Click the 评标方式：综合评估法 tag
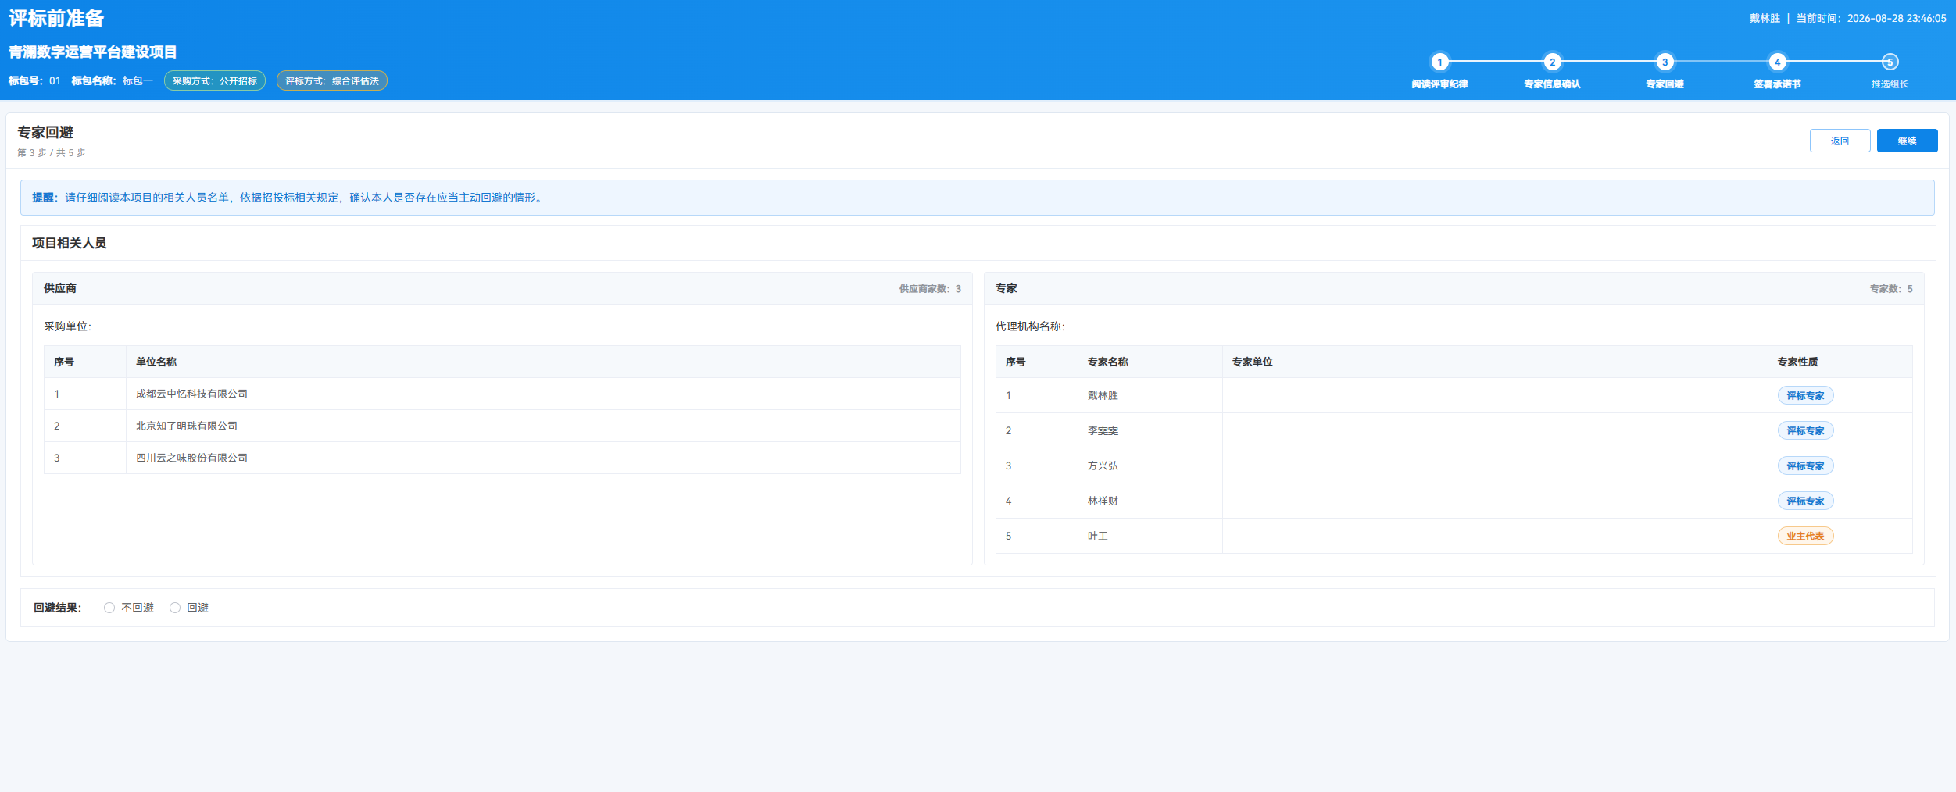This screenshot has width=1956, height=792. [x=331, y=80]
